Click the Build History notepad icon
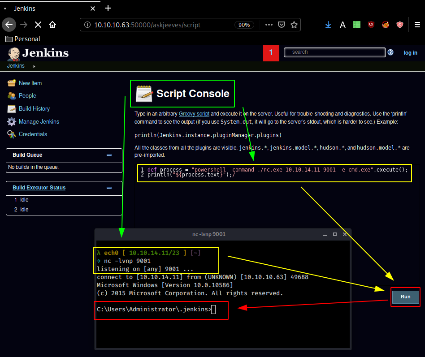Screen dimensions: 425x357 point(11,108)
